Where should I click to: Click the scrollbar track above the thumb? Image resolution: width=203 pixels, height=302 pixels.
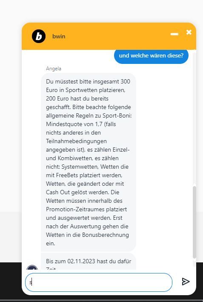pyautogui.click(x=194, y=118)
